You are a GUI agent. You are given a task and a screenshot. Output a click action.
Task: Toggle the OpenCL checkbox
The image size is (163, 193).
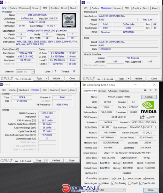[100, 178]
